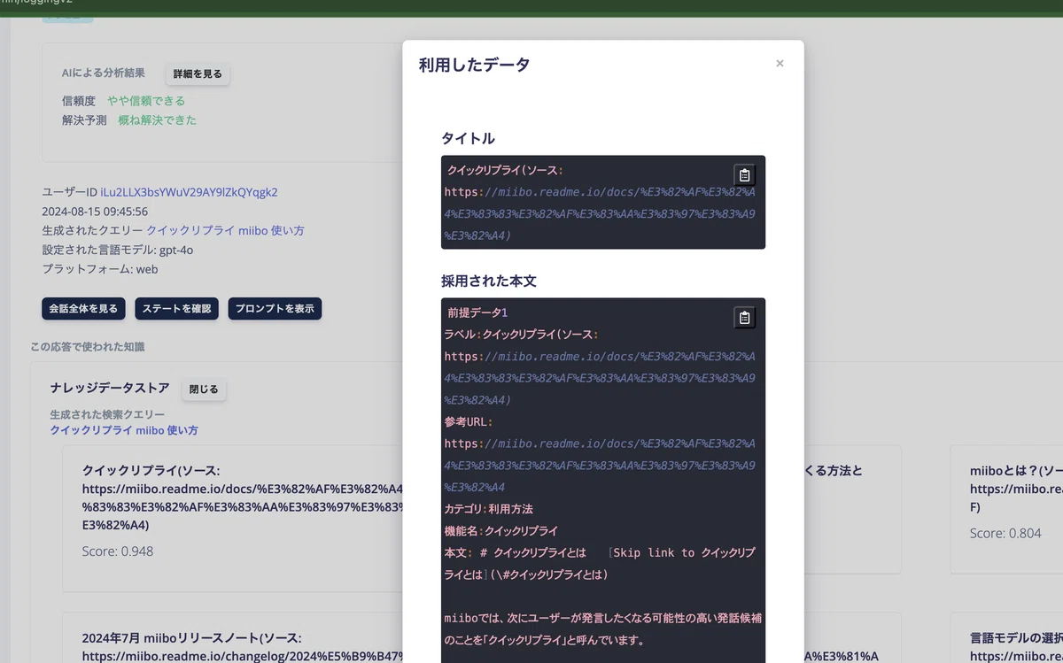
Task: Click the カテゴリ:利用方法 line
Action: [488, 509]
